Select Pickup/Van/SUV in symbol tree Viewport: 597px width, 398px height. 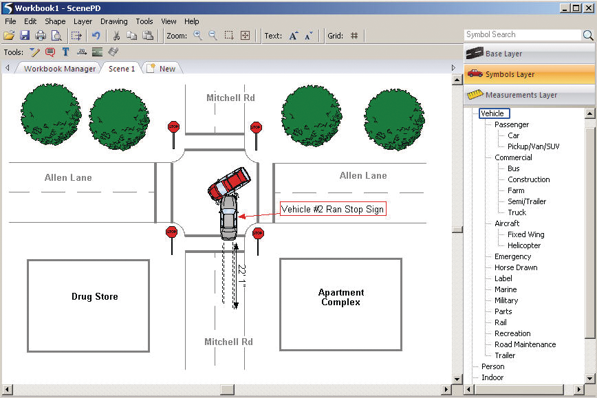[533, 146]
